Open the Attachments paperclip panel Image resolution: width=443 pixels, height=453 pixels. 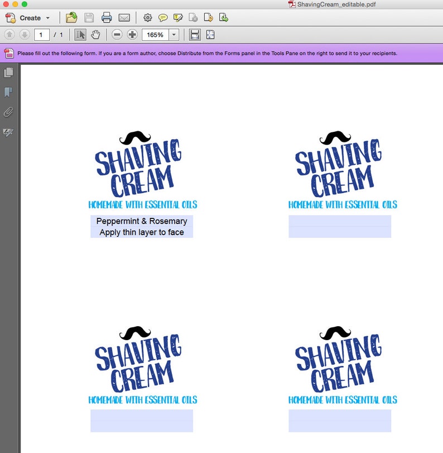(x=8, y=112)
